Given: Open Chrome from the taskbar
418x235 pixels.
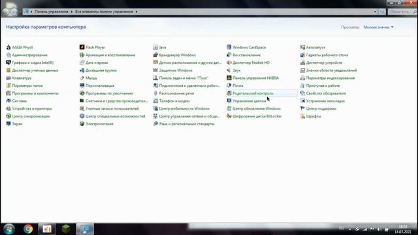Looking at the screenshot, I should pyautogui.click(x=28, y=229).
